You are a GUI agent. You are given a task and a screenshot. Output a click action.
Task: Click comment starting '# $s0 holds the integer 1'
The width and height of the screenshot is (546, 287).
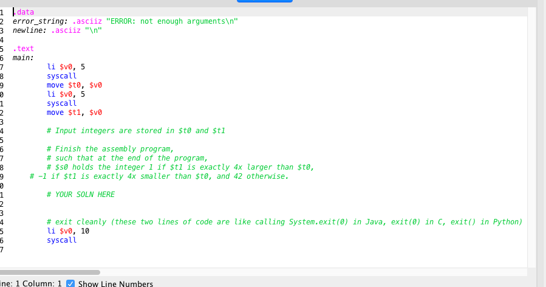tap(180, 167)
